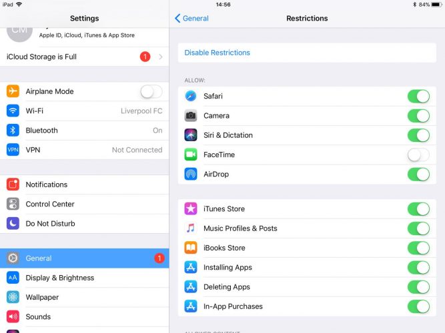The width and height of the screenshot is (445, 333).
Task: Tap the Music Profiles note icon
Action: (x=191, y=228)
